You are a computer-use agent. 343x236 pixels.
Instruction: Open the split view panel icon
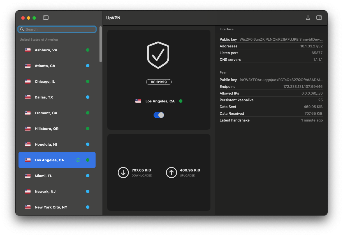coord(319,17)
